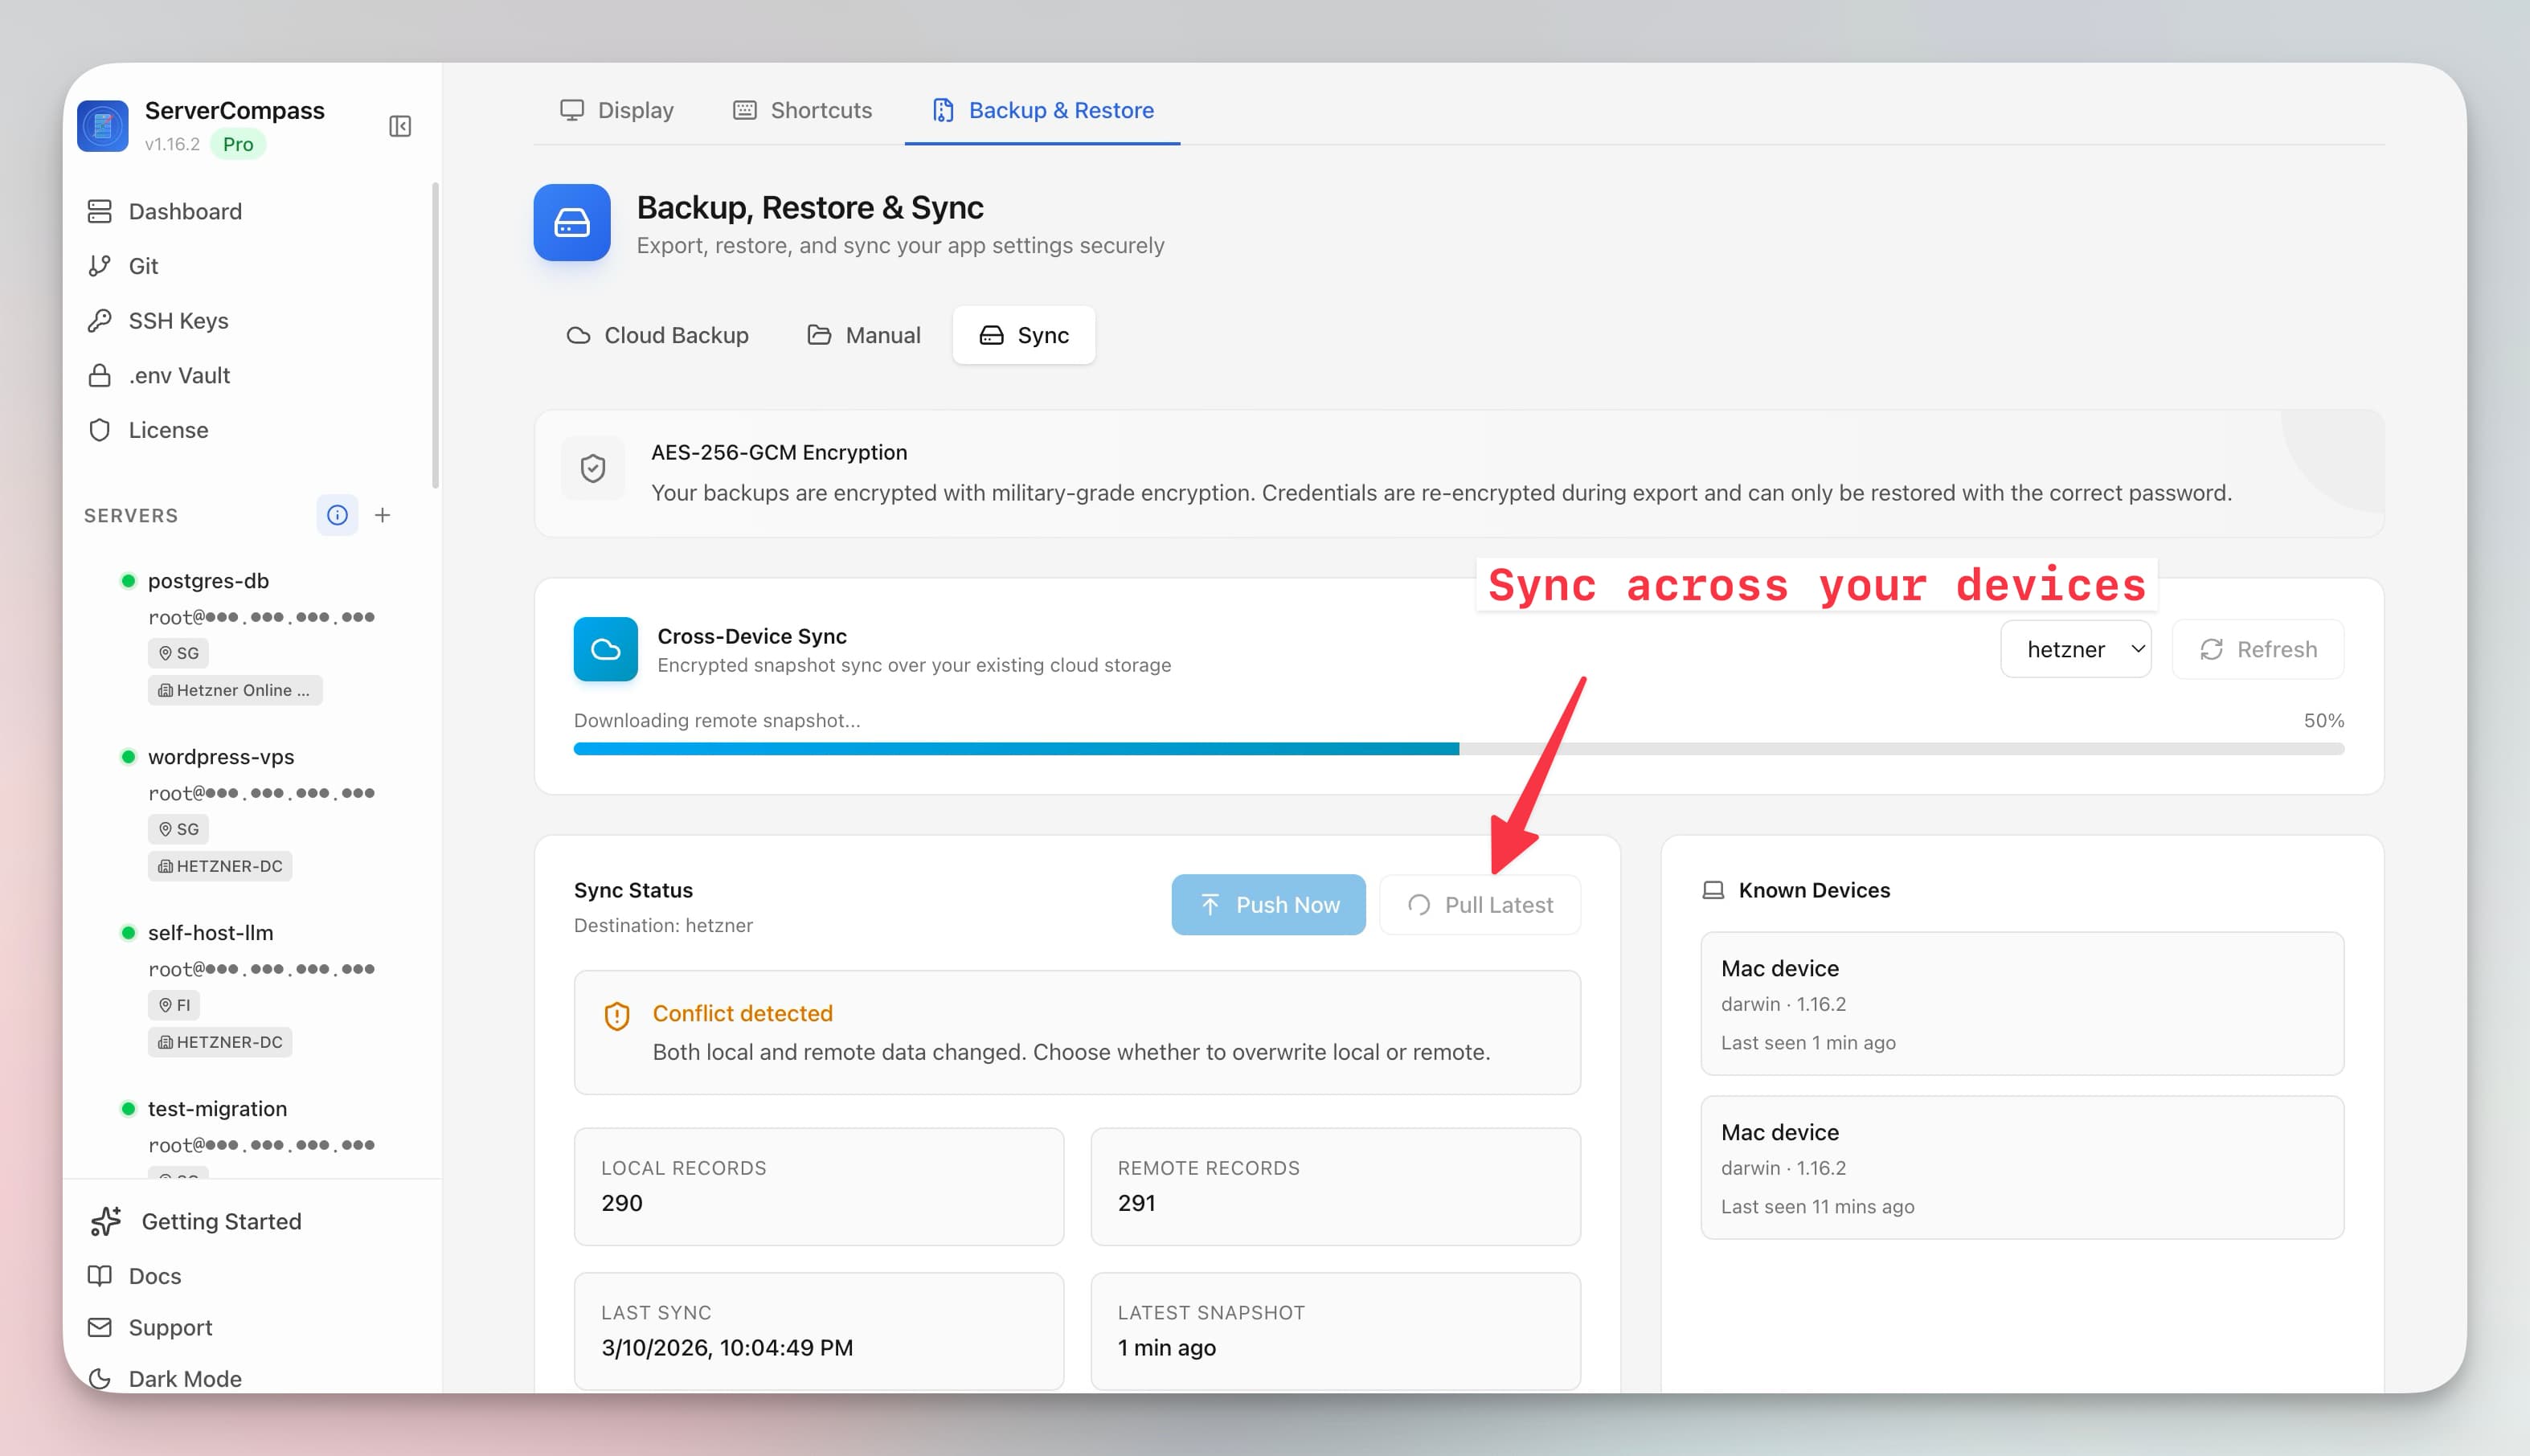View the License section
This screenshot has height=1456, width=2530.
[168, 430]
